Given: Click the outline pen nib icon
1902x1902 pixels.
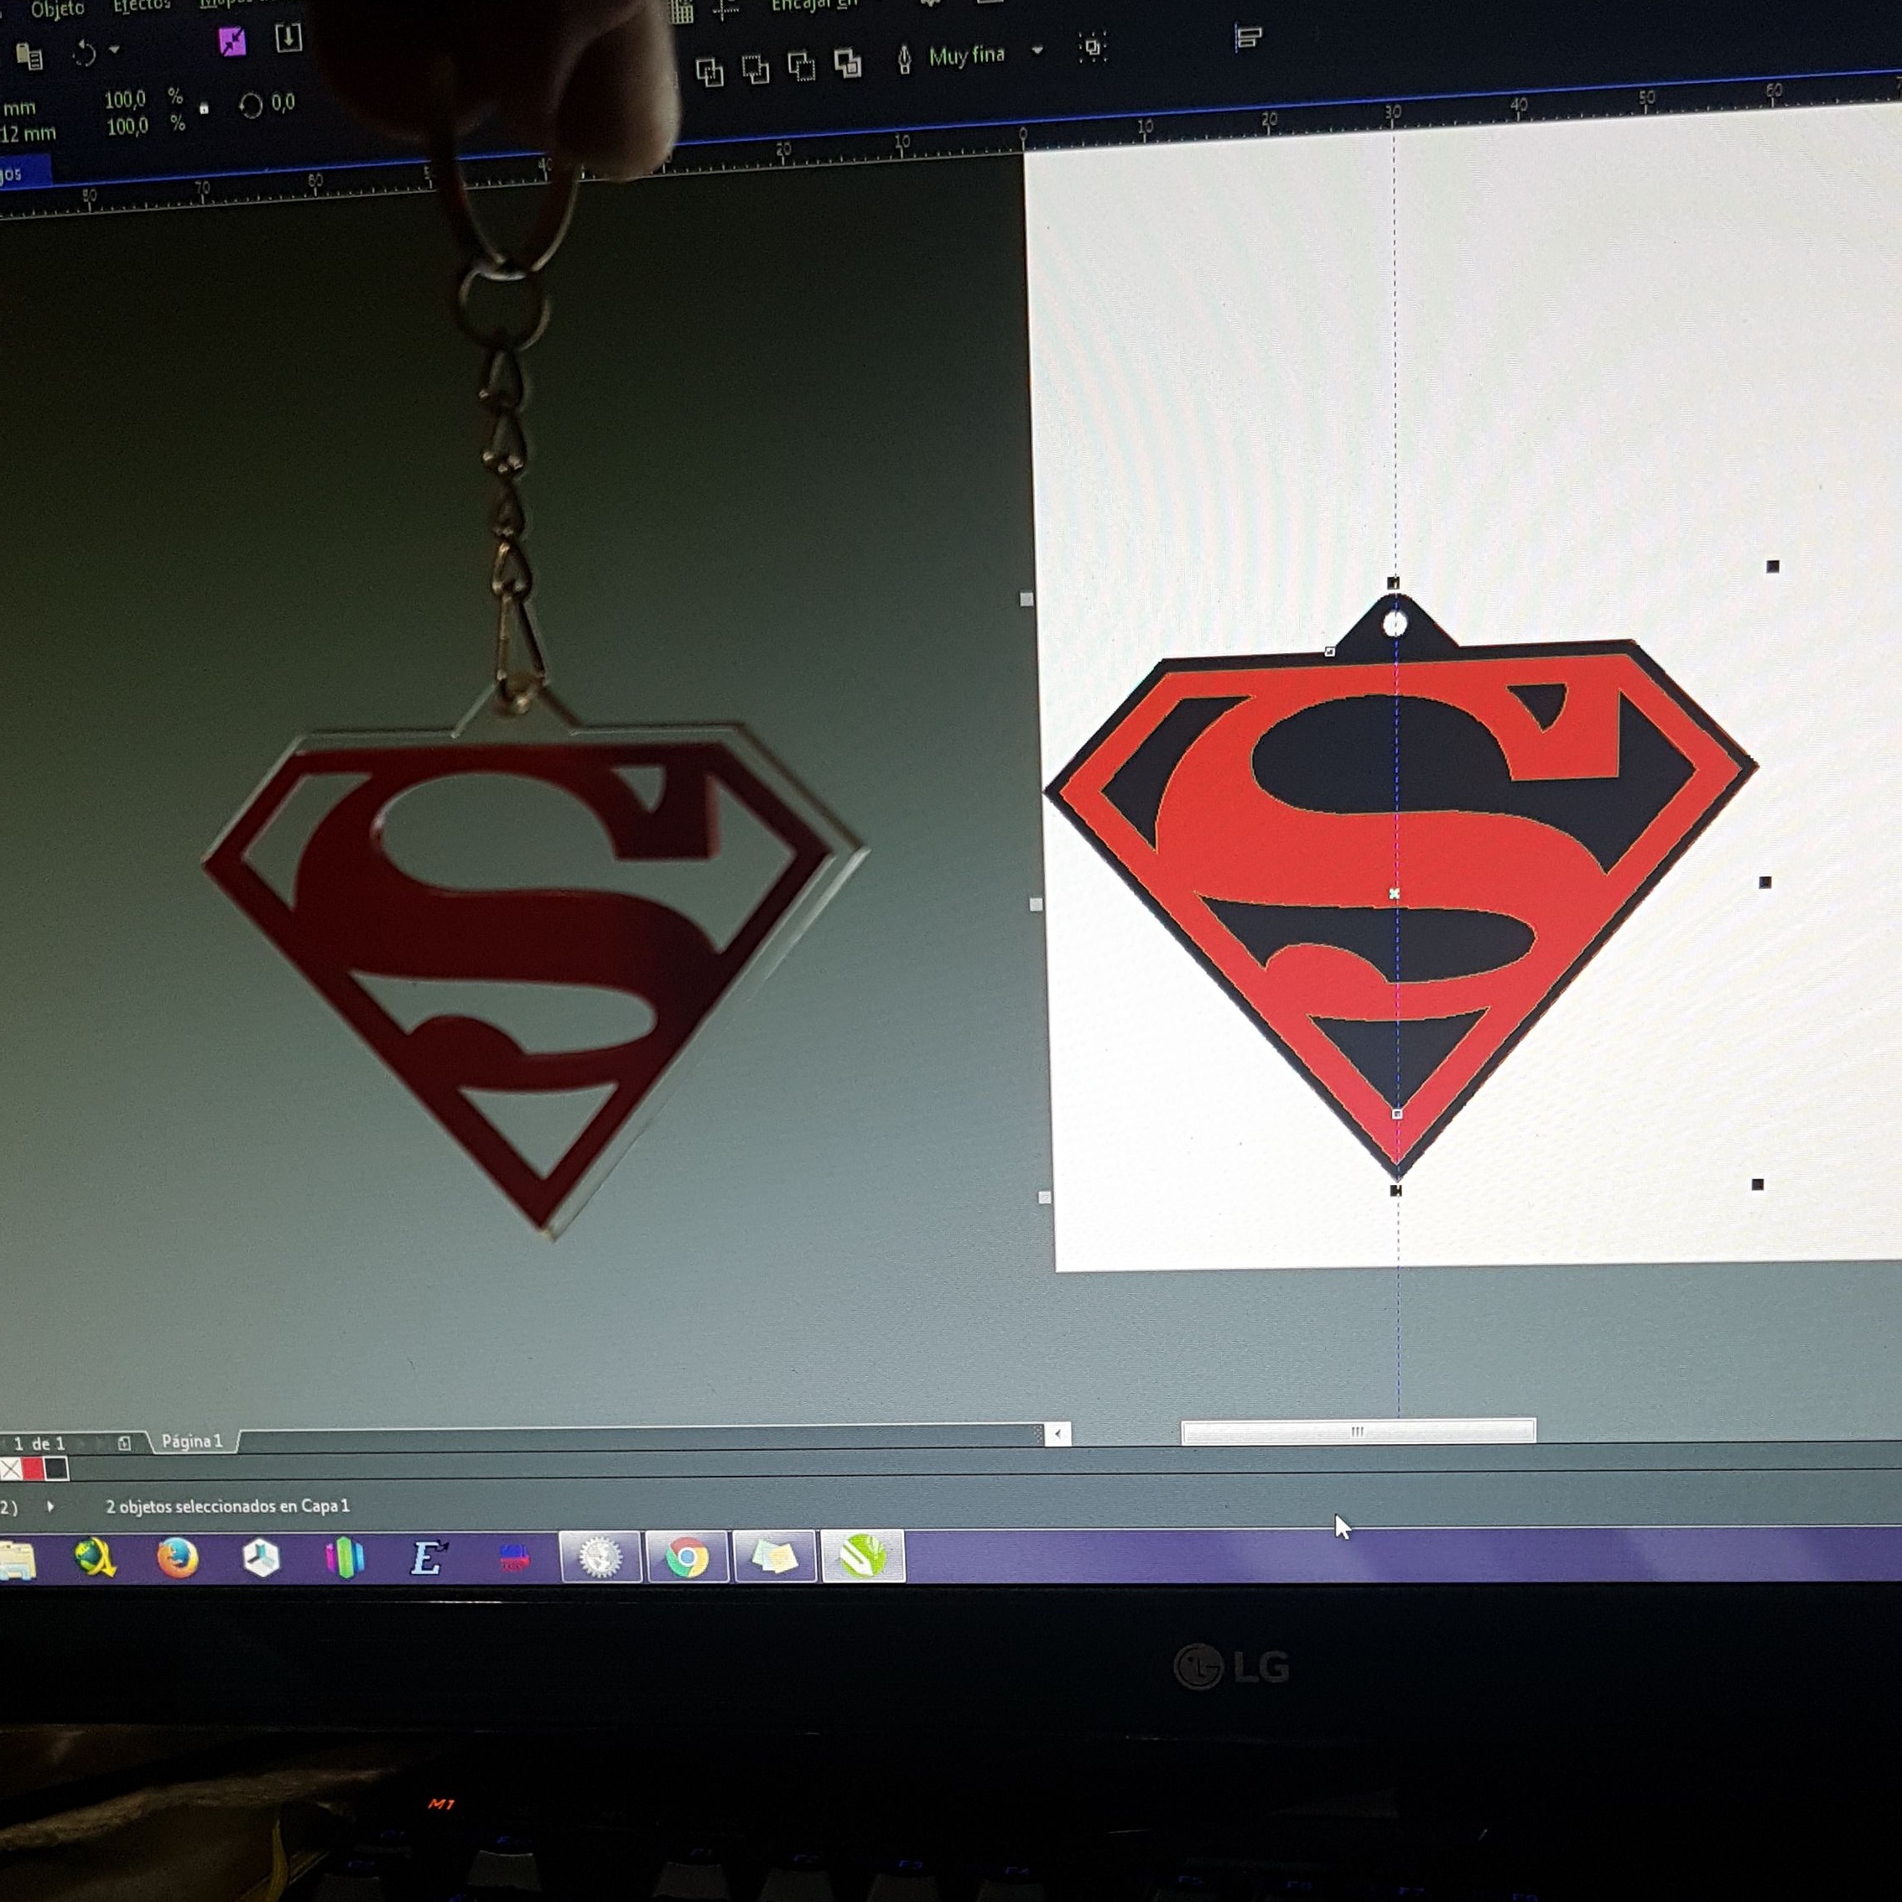Looking at the screenshot, I should pyautogui.click(x=904, y=60).
